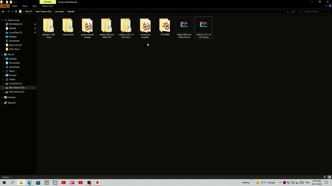Open the Picture Tools tab
The width and height of the screenshot is (332, 186).
[47, 6]
